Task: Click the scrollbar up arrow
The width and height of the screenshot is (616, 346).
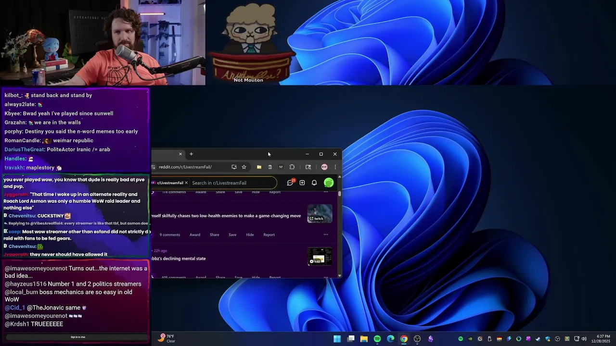Action: pyautogui.click(x=340, y=176)
